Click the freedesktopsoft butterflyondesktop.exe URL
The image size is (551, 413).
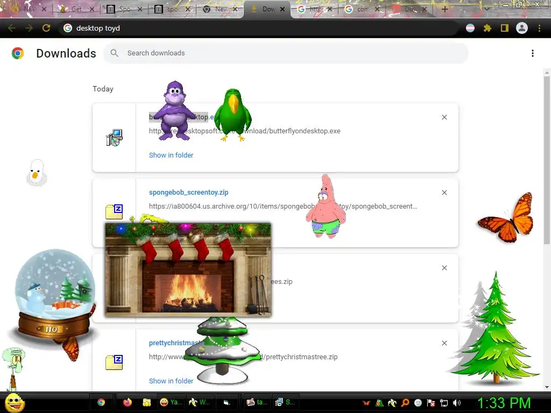click(x=245, y=131)
